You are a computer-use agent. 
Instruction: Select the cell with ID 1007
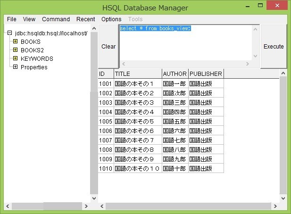point(106,140)
